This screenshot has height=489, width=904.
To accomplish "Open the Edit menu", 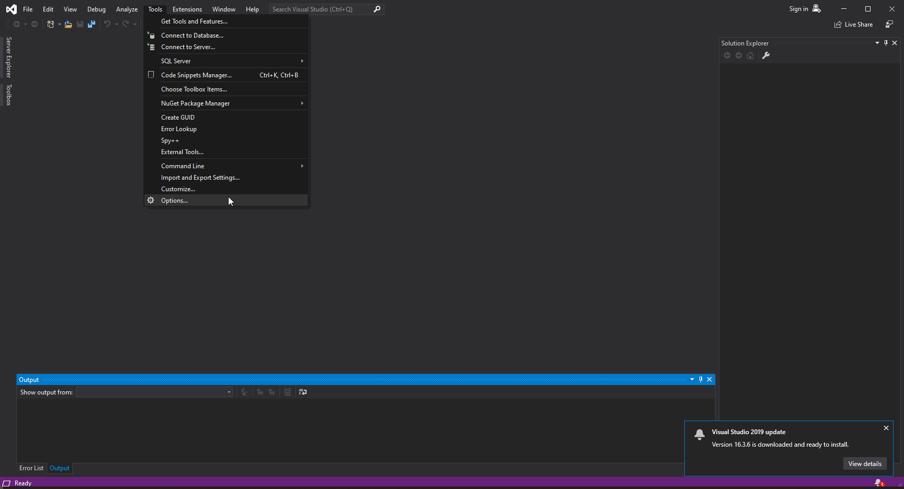I will click(x=48, y=9).
